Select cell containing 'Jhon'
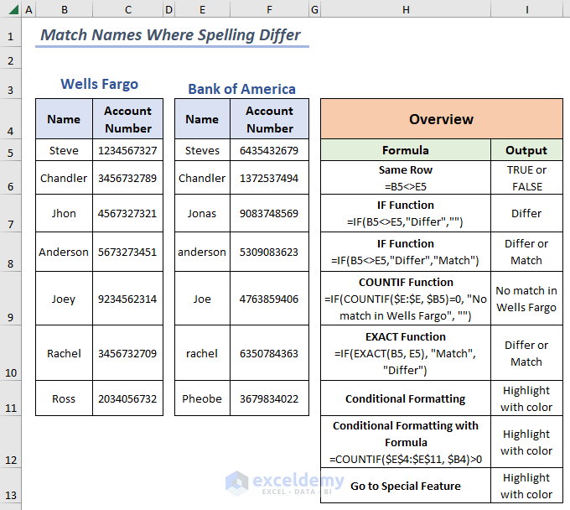Viewport: 570px width, 510px height. [x=64, y=213]
